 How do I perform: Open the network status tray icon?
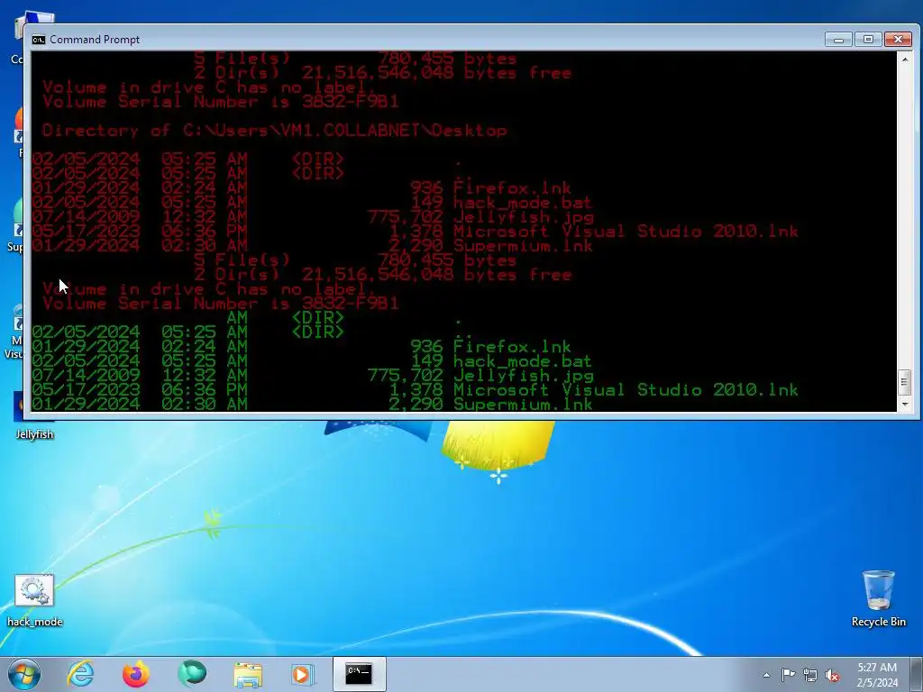point(810,675)
